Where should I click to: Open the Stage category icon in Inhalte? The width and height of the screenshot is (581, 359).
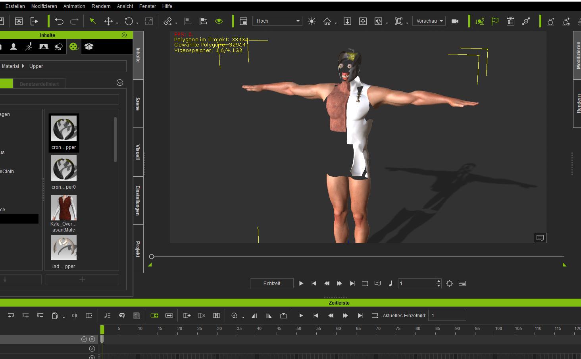pyautogui.click(x=44, y=47)
